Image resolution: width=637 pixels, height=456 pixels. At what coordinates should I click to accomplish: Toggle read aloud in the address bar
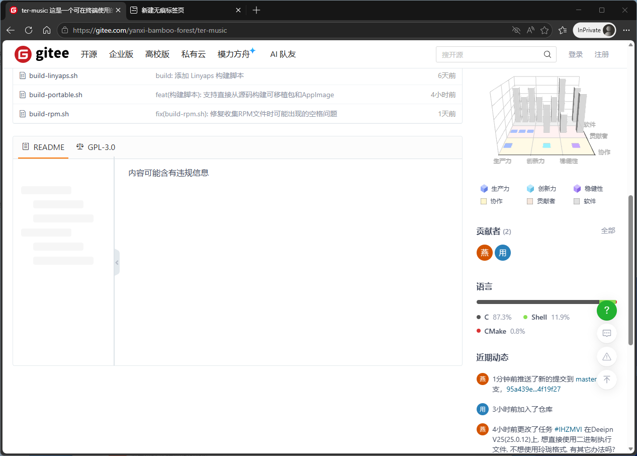pyautogui.click(x=530, y=30)
